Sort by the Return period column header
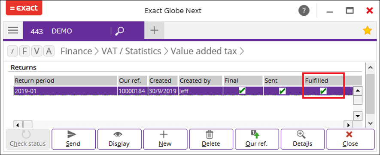 pos(65,81)
